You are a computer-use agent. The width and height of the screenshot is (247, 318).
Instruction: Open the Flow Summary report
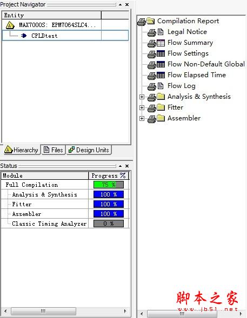(x=190, y=43)
